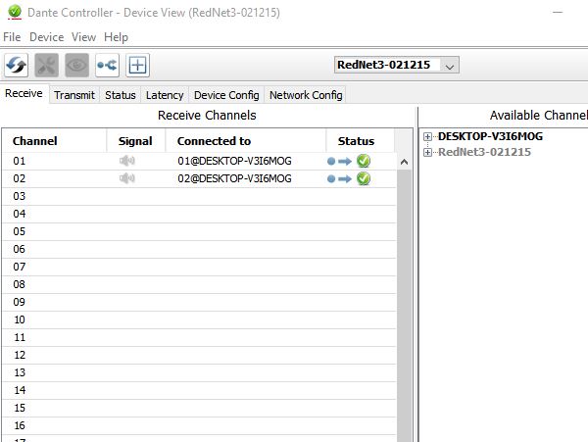This screenshot has height=442, width=588.
Task: Minimize the Dante Controller window
Action: coord(558,13)
